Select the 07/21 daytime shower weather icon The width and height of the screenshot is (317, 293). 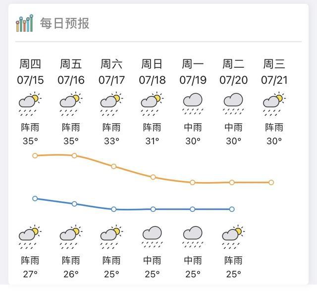tap(274, 104)
